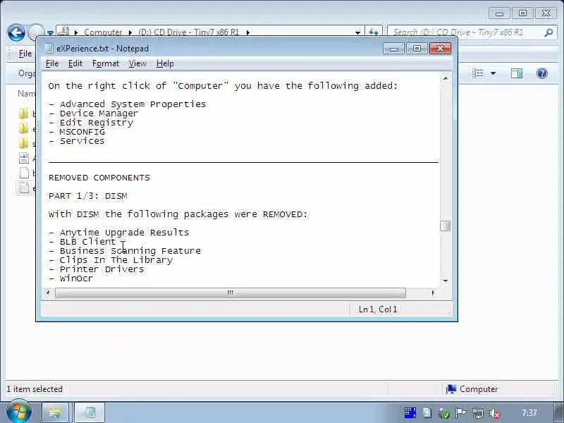Click the muted volume tray icon
Image resolution: width=564 pixels, height=423 pixels.
[495, 413]
